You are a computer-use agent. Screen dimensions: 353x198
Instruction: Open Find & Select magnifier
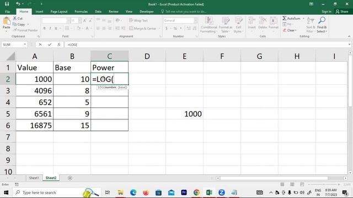point(322,20)
